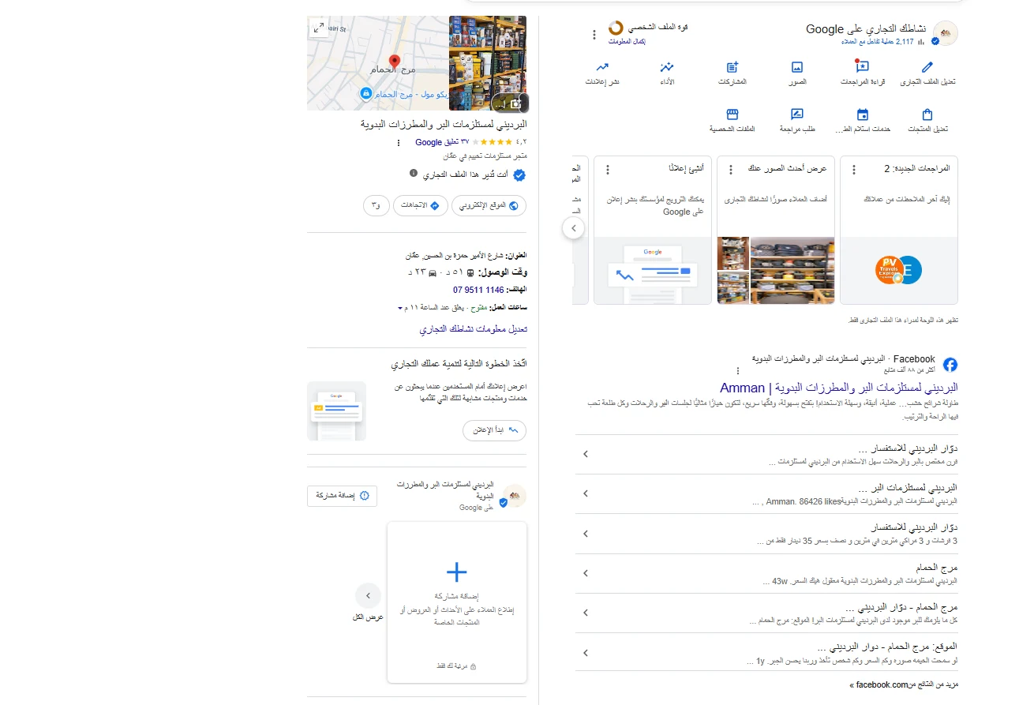Open Ask for review (طلب مراجعة) icon

pyautogui.click(x=797, y=114)
